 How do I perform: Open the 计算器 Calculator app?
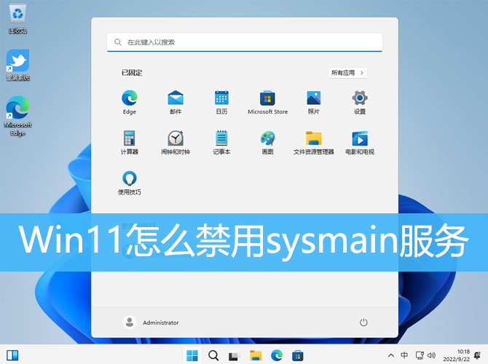click(130, 138)
